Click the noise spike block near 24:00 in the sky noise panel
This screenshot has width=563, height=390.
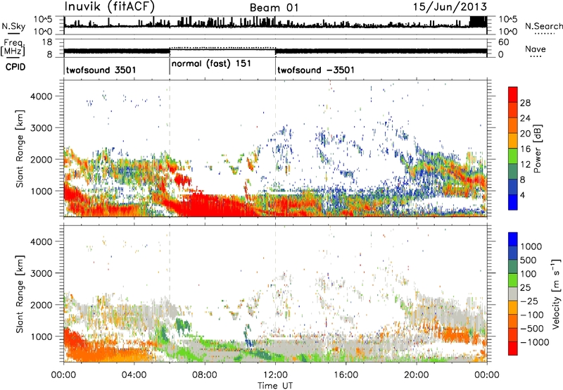(x=479, y=22)
